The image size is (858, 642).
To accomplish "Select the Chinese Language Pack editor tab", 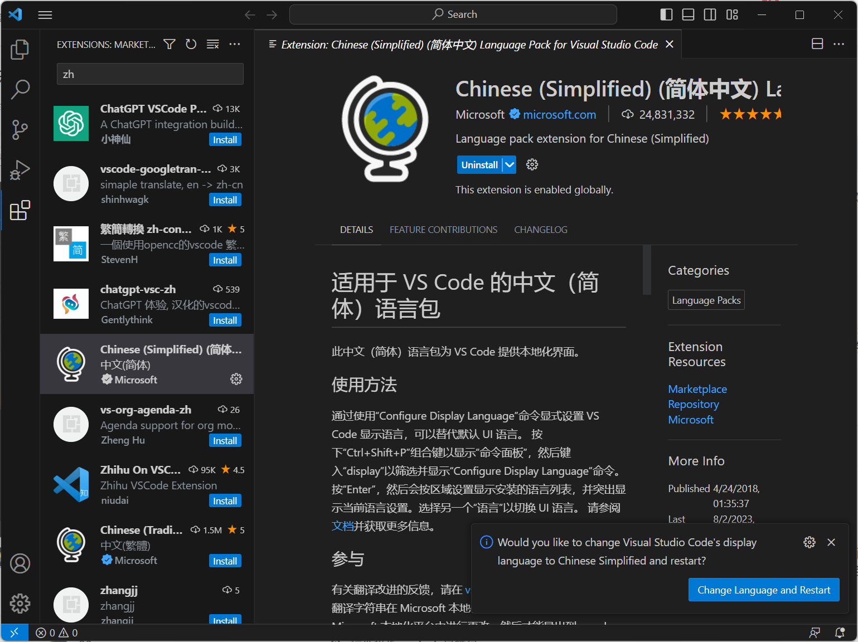I will click(x=469, y=45).
